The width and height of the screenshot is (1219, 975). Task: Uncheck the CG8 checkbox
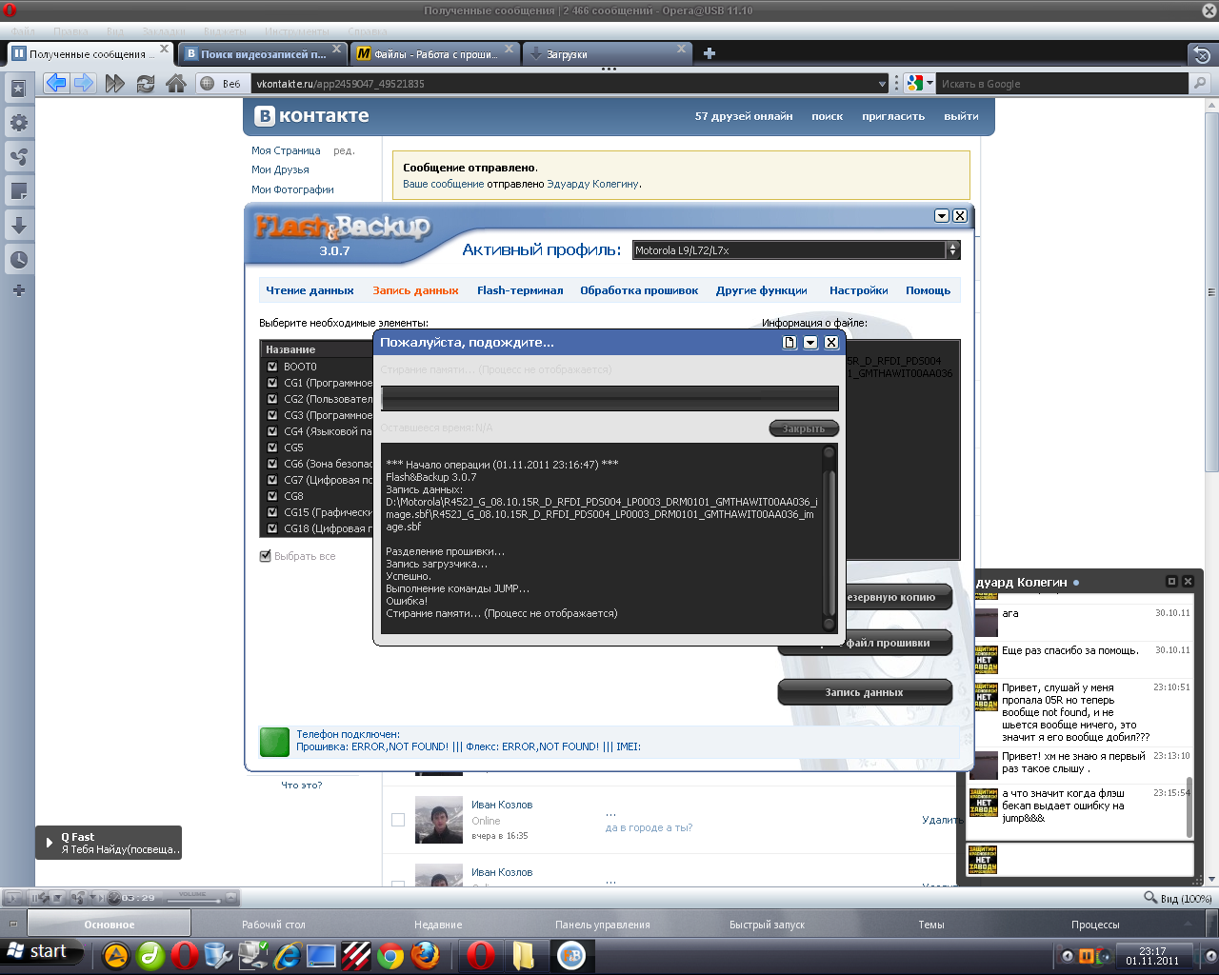[272, 496]
